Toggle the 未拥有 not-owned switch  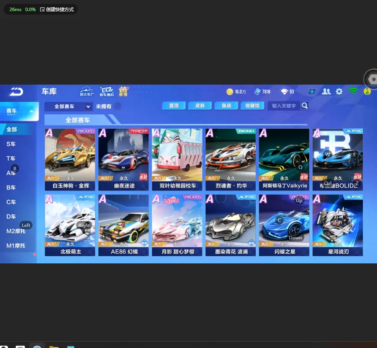pyautogui.click(x=118, y=106)
